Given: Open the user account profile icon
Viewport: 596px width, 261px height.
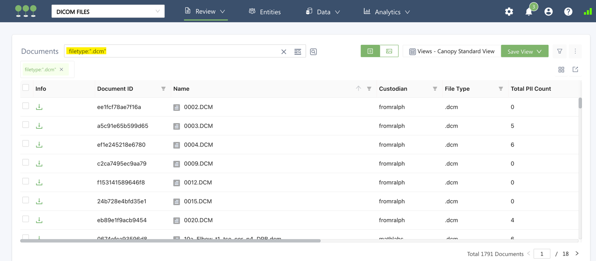Looking at the screenshot, I should 548,12.
